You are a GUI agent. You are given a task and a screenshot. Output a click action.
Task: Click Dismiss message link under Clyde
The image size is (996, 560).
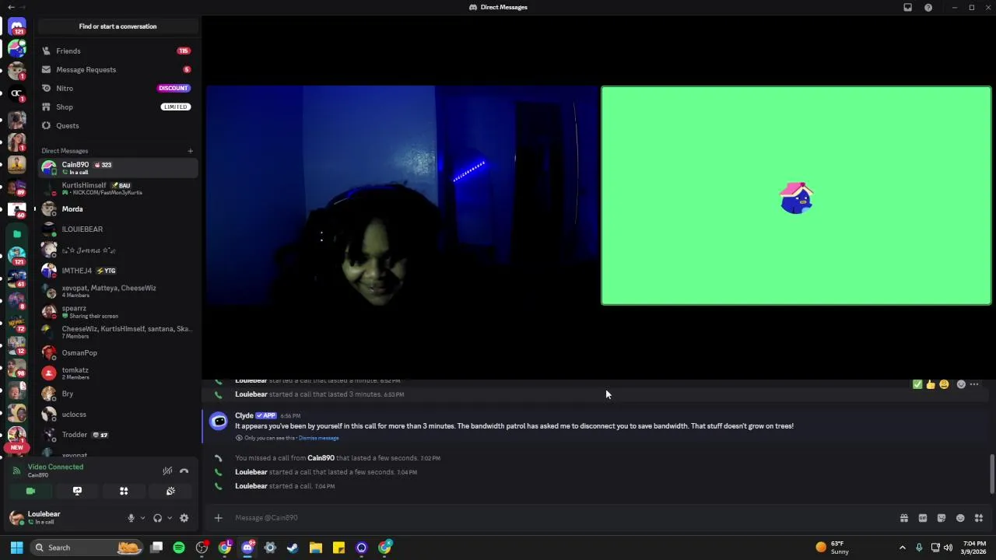tap(318, 438)
